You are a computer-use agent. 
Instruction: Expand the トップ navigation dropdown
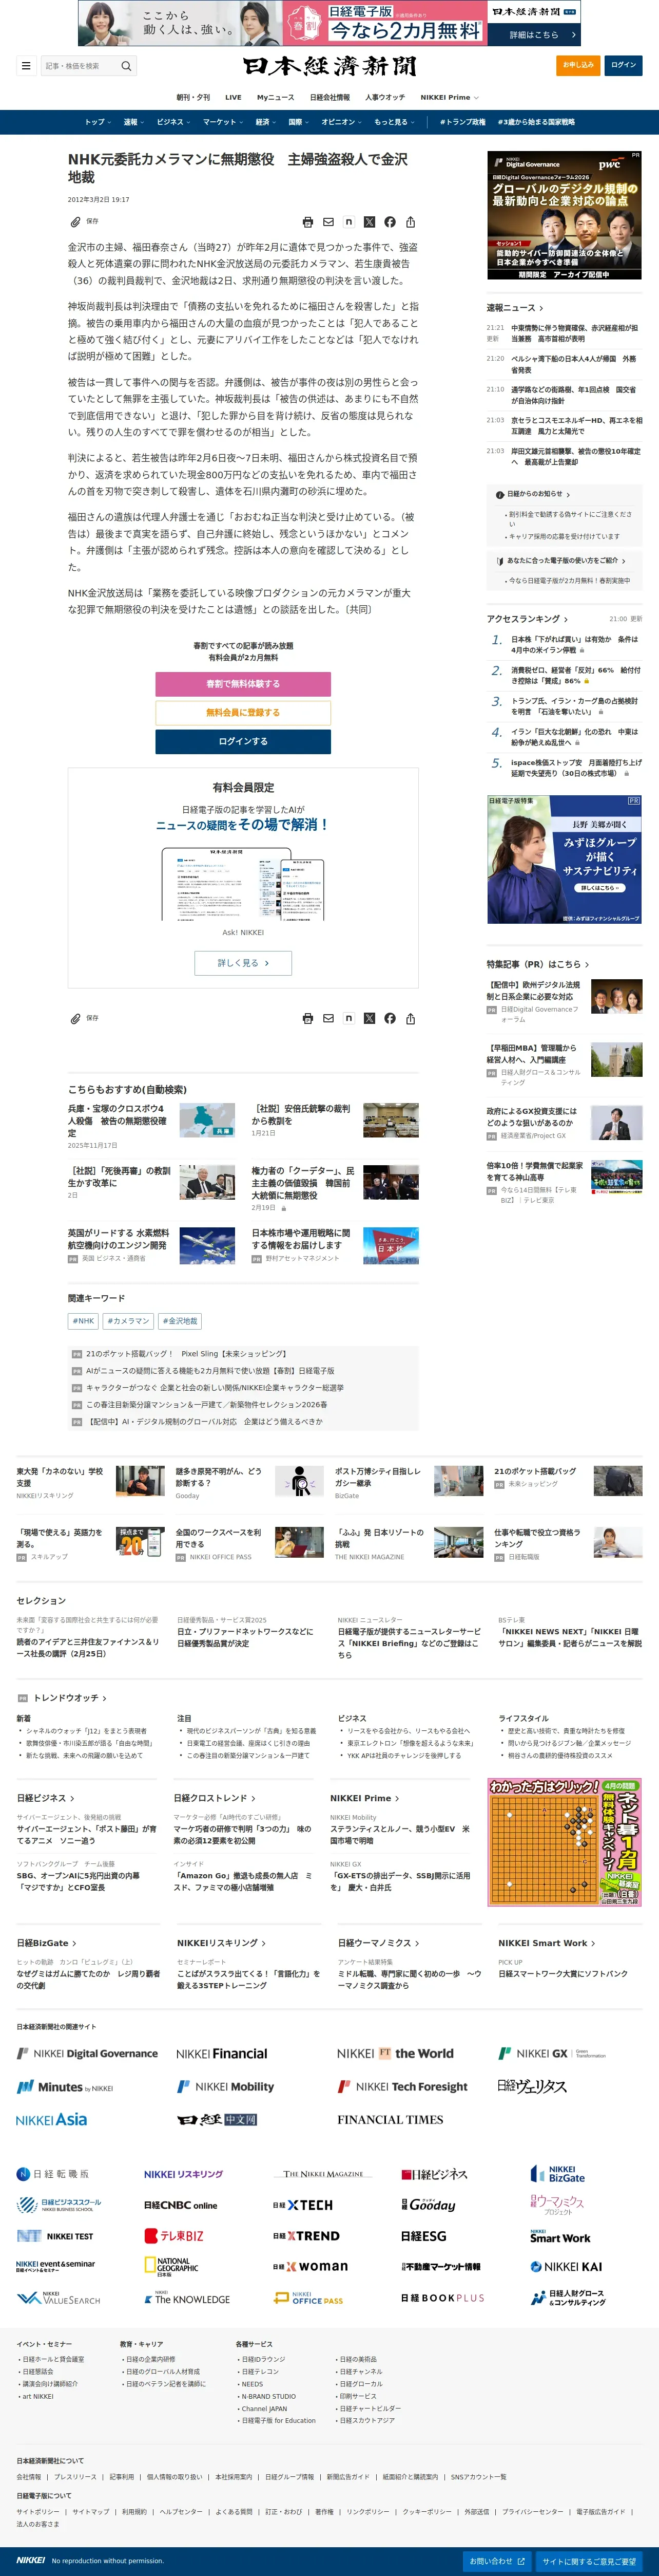click(x=97, y=122)
